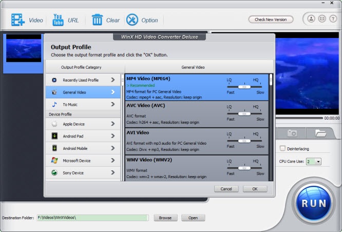This screenshot has height=232, width=342.
Task: Enable the Deinterlacing checkbox
Action: 282,149
